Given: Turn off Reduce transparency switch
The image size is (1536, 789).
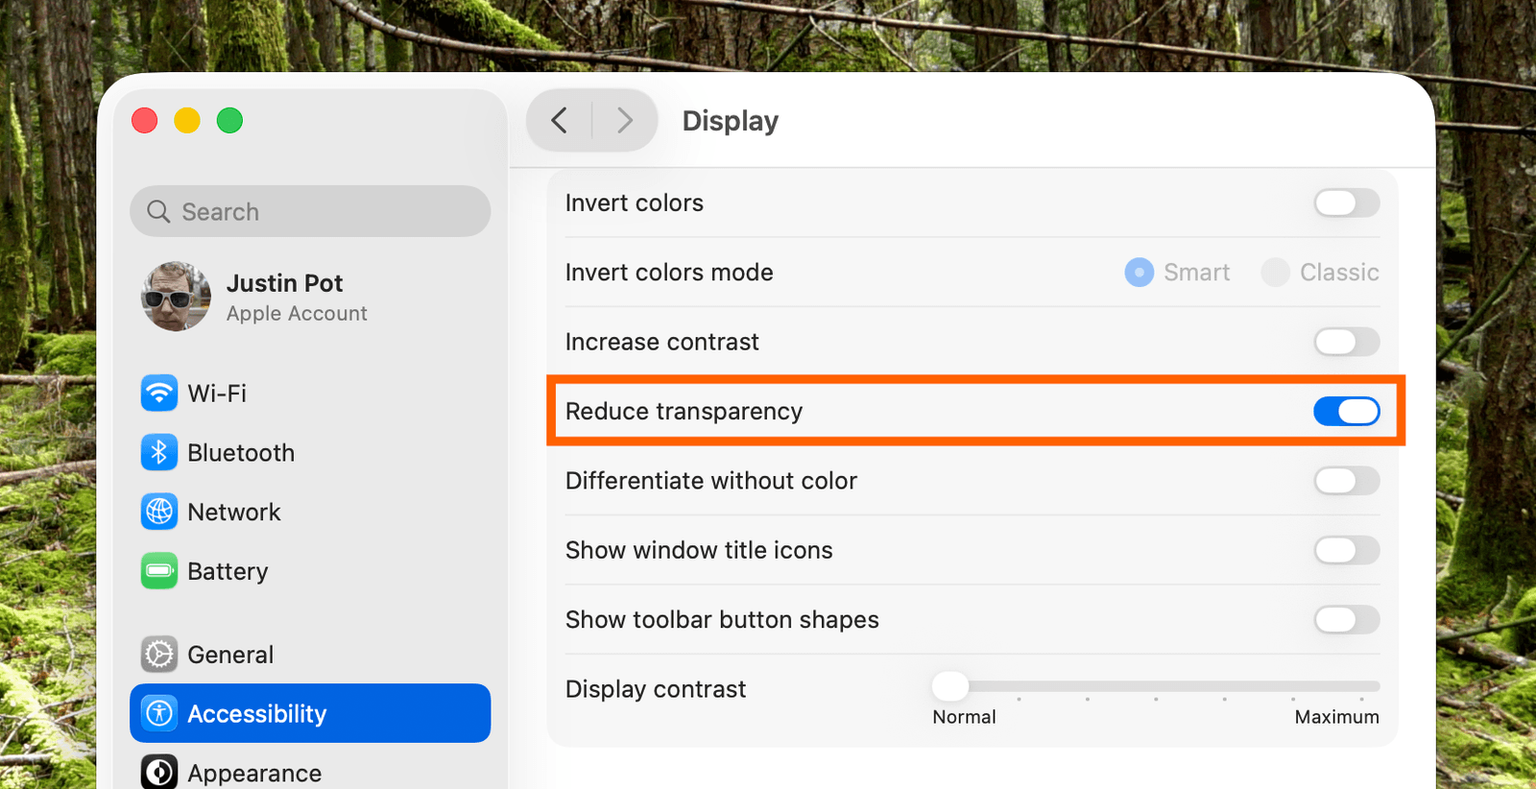Looking at the screenshot, I should click(1346, 411).
